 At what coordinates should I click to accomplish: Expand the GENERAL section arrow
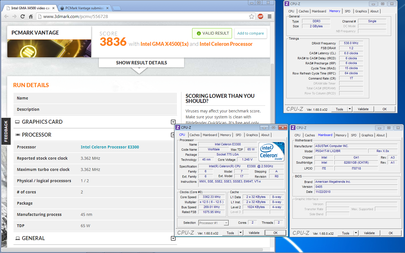coord(173,238)
